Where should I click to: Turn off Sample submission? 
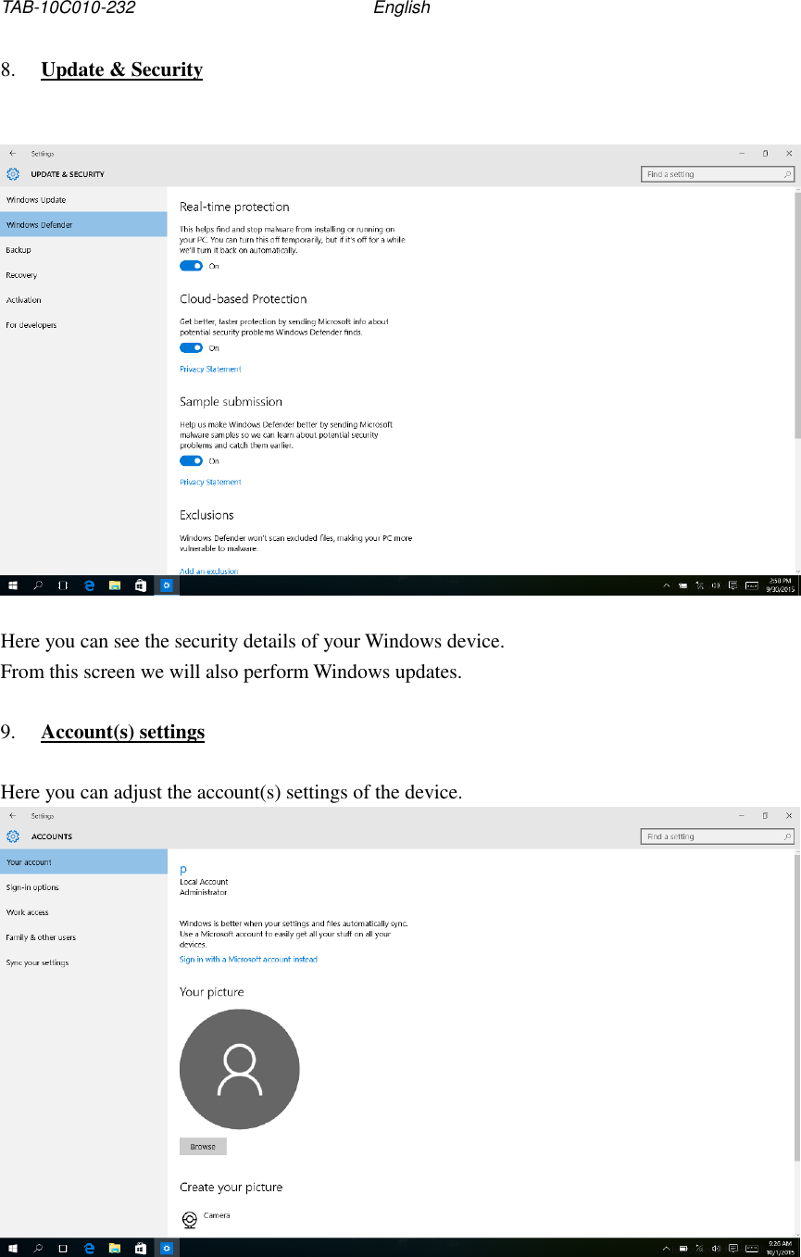click(x=190, y=460)
